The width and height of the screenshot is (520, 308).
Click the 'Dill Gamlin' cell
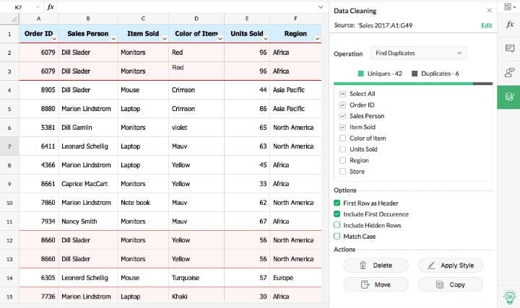coord(88,128)
